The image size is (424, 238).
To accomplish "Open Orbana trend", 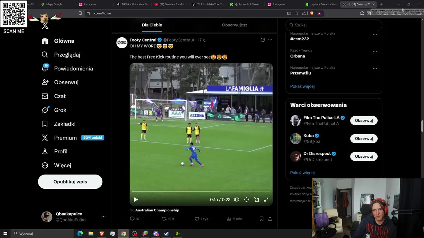I will point(298,56).
